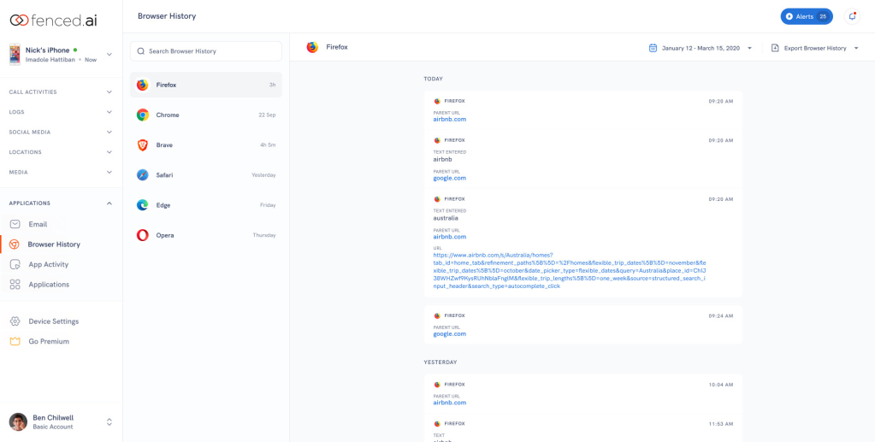Click the Browser History sidebar icon
Screen dimensions: 875x442
tap(15, 245)
